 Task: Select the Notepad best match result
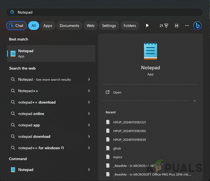coord(51,54)
